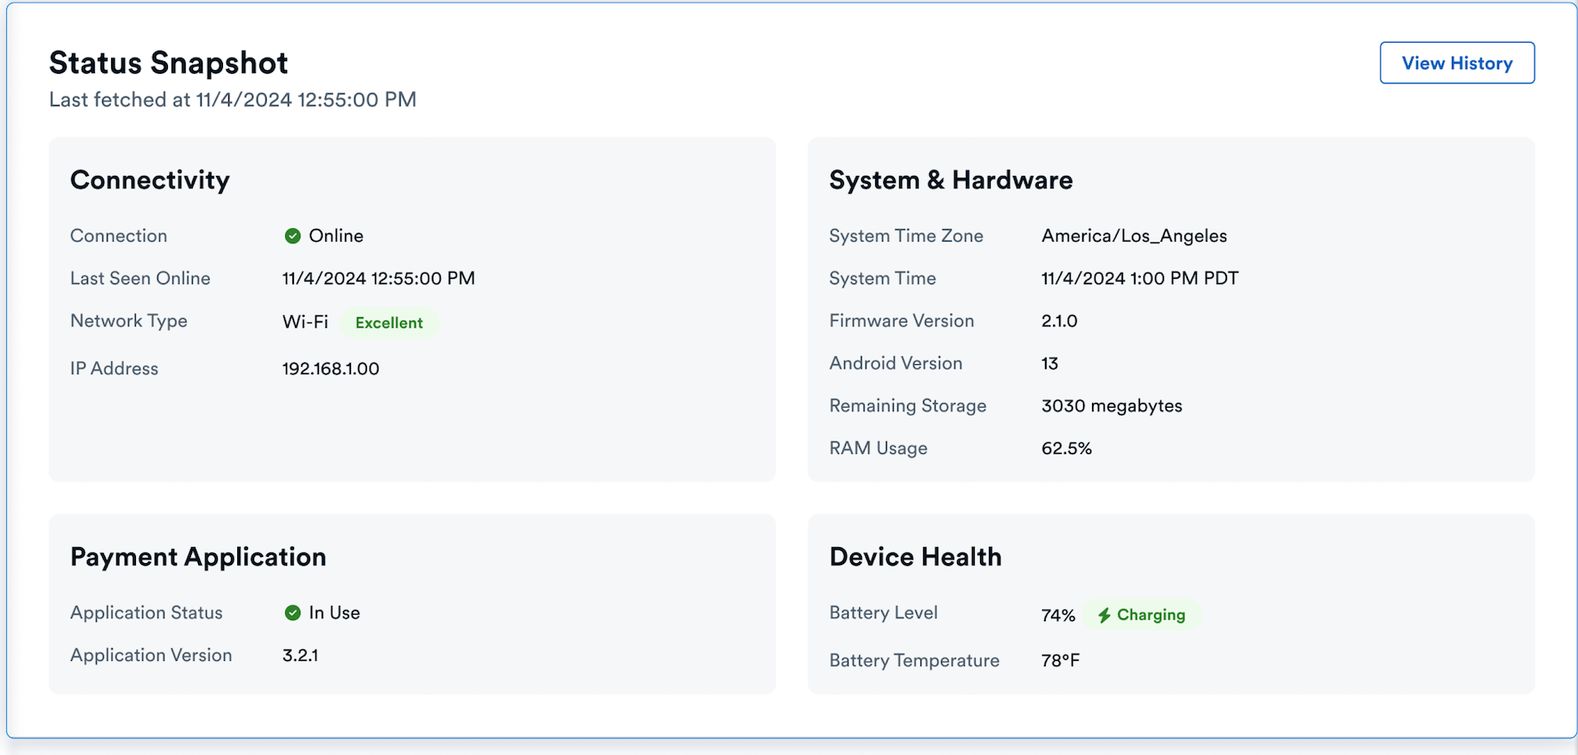Click the Payment Application section title
The width and height of the screenshot is (1578, 755).
point(198,557)
